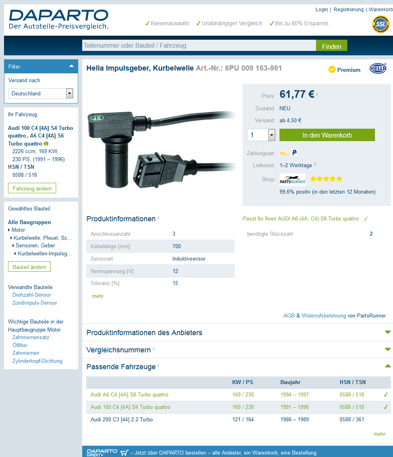Click the DAPARTO logo
This screenshot has width=393, height=457.
coord(59,20)
